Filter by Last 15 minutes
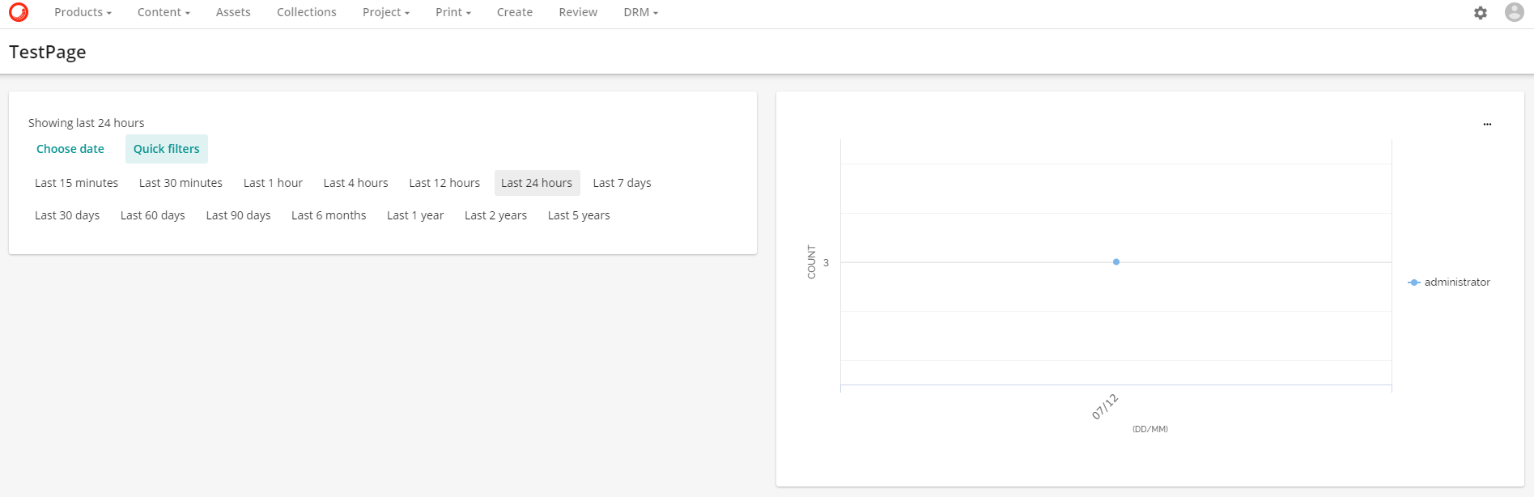Viewport: 1534px width, 497px height. (76, 183)
